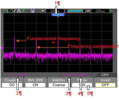Select the pulse waveform icon
The image size is (119, 99).
pyautogui.click(x=19, y=11)
